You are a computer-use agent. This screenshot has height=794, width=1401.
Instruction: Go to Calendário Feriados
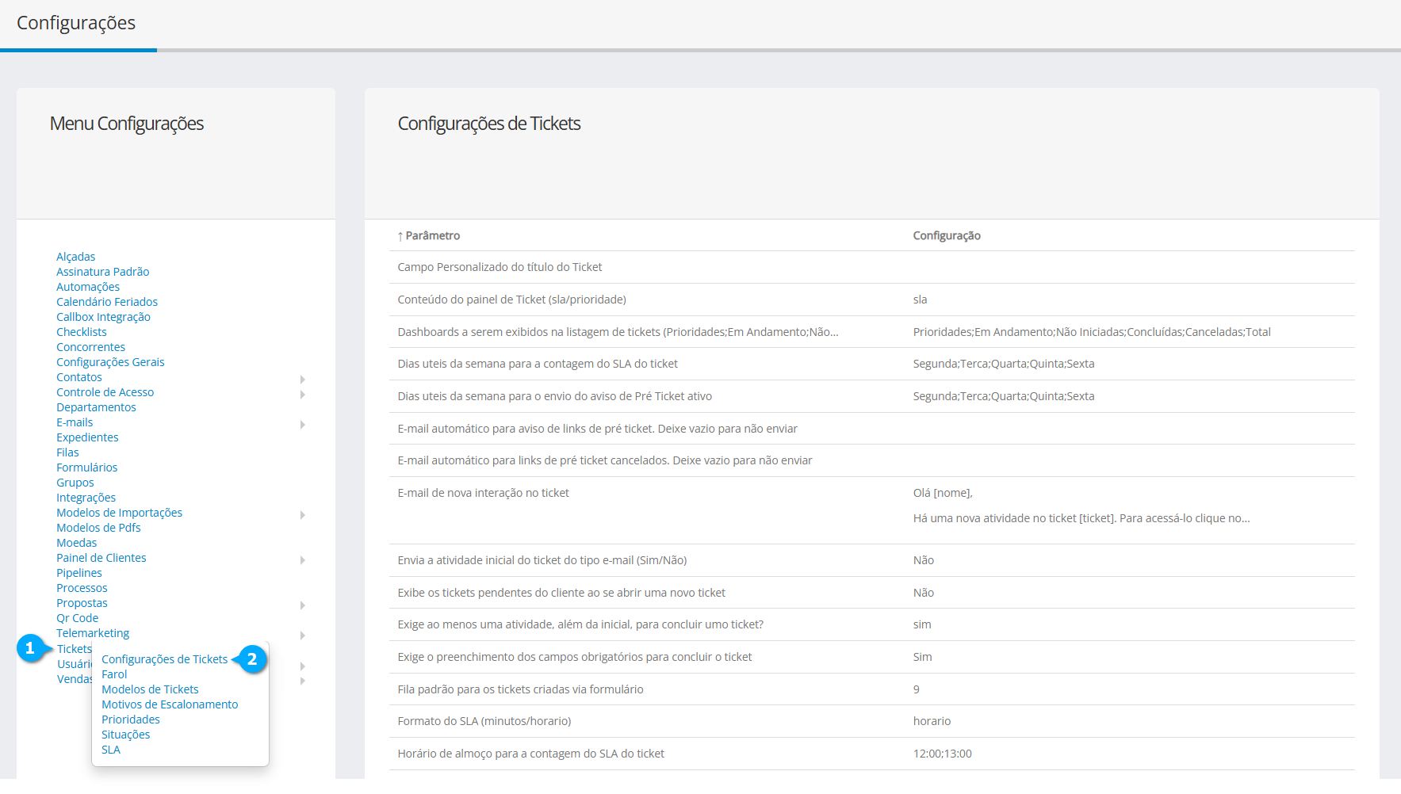[107, 302]
